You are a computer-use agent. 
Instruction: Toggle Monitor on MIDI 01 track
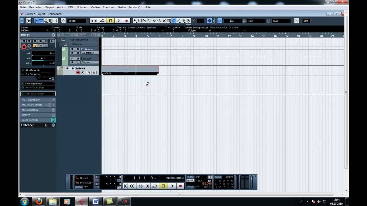83,73
